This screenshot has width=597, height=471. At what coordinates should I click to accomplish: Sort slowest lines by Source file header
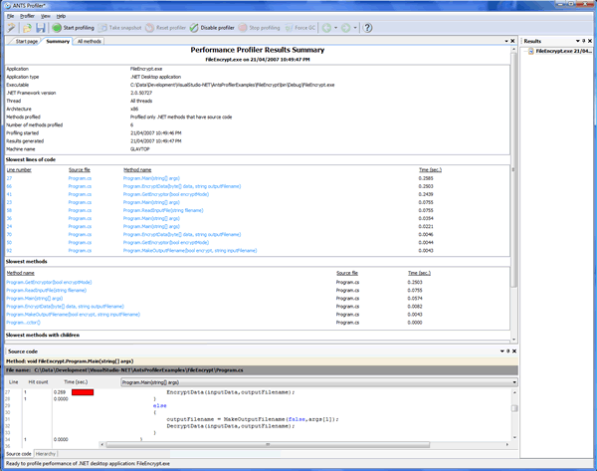click(80, 170)
